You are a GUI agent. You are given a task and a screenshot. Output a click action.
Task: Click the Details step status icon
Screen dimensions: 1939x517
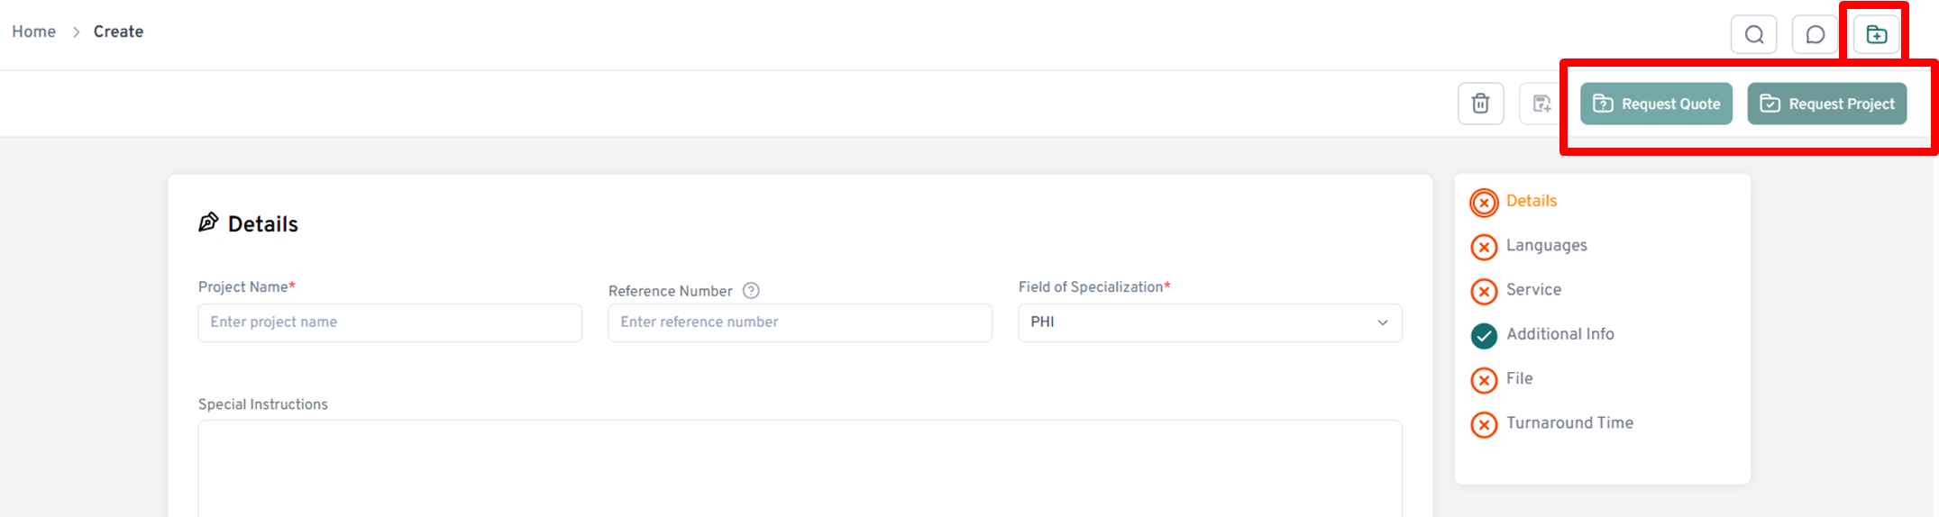1484,203
